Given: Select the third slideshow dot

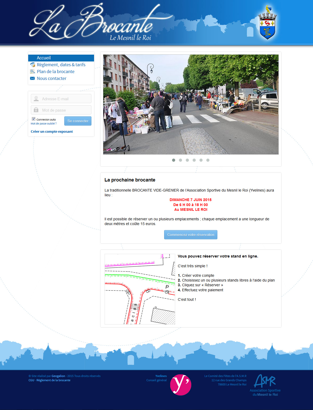Looking at the screenshot, I should coord(187,160).
